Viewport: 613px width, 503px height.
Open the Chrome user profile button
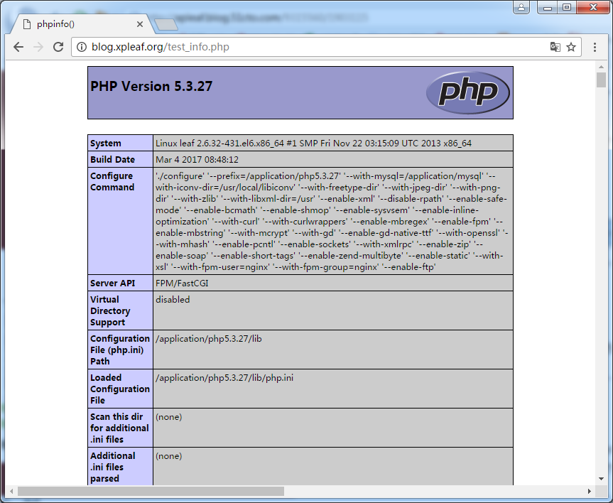(521, 7)
